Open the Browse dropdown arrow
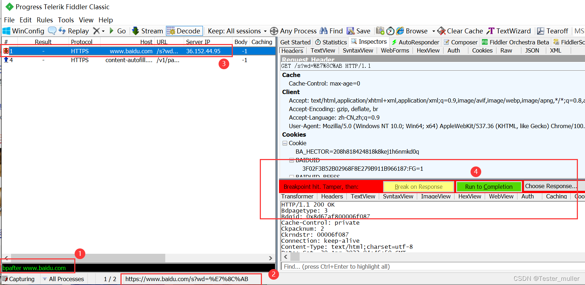 coord(434,31)
